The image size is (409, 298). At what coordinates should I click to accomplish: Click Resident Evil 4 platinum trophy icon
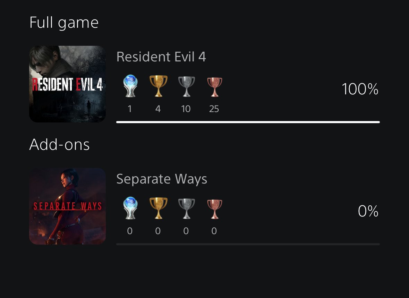[130, 86]
